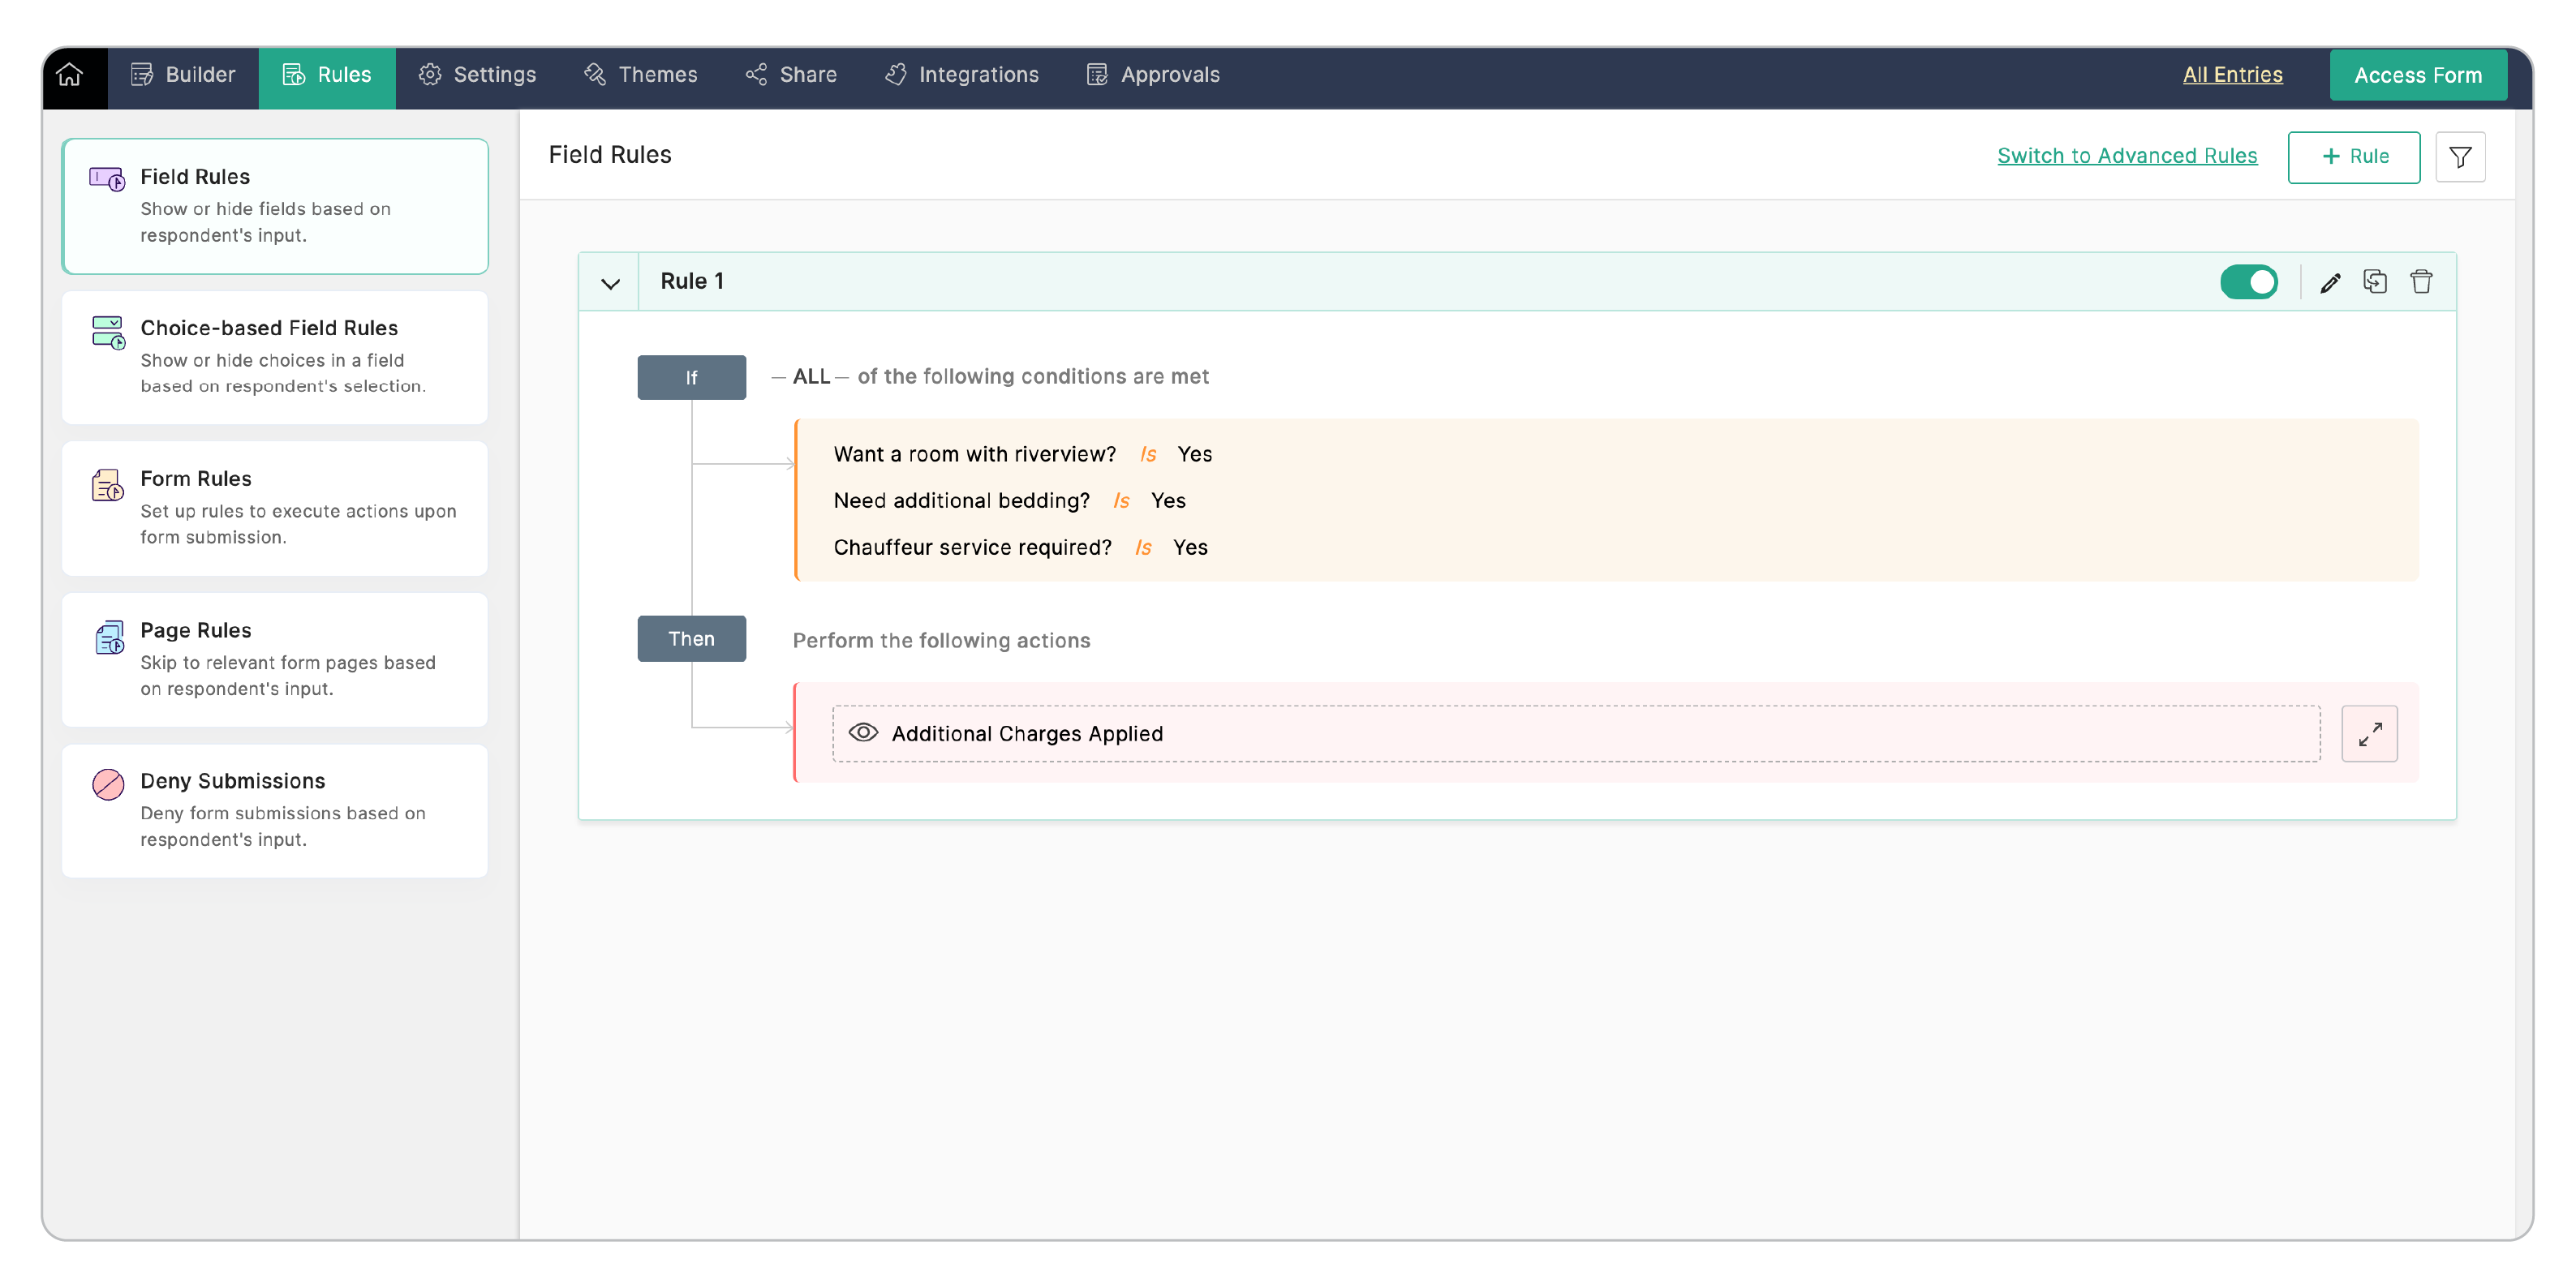This screenshot has width=2576, height=1288.
Task: Click the eye icon beside Additional Charges Applied
Action: pos(863,733)
